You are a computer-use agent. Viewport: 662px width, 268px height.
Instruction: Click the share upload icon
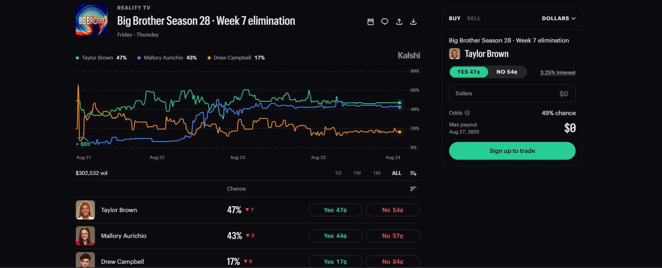pos(399,22)
